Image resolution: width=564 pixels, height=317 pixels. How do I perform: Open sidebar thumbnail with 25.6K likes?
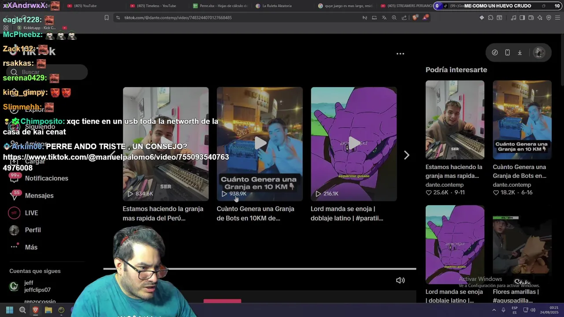455,120
